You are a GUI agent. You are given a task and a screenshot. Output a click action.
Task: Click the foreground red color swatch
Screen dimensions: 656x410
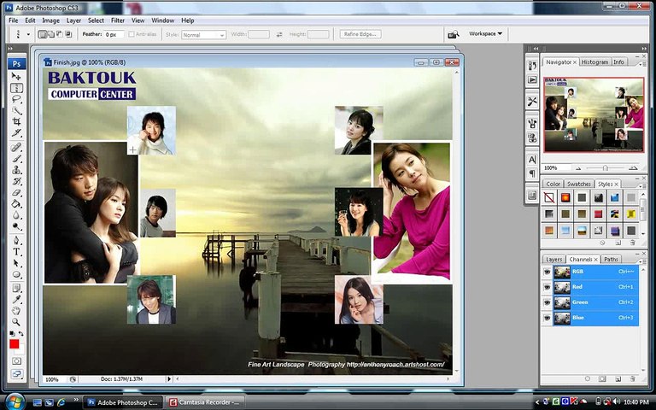click(x=15, y=344)
